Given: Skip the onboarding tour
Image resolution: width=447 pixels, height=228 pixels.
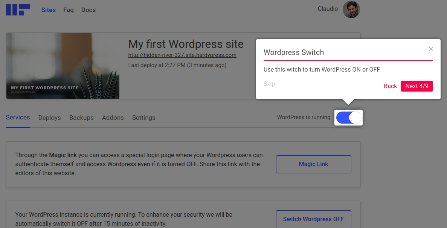Looking at the screenshot, I should [x=269, y=84].
